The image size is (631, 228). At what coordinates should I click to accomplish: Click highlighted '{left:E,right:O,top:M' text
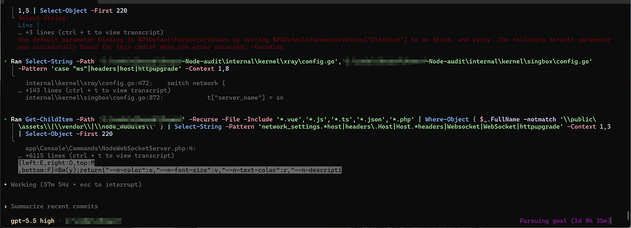tap(56, 163)
